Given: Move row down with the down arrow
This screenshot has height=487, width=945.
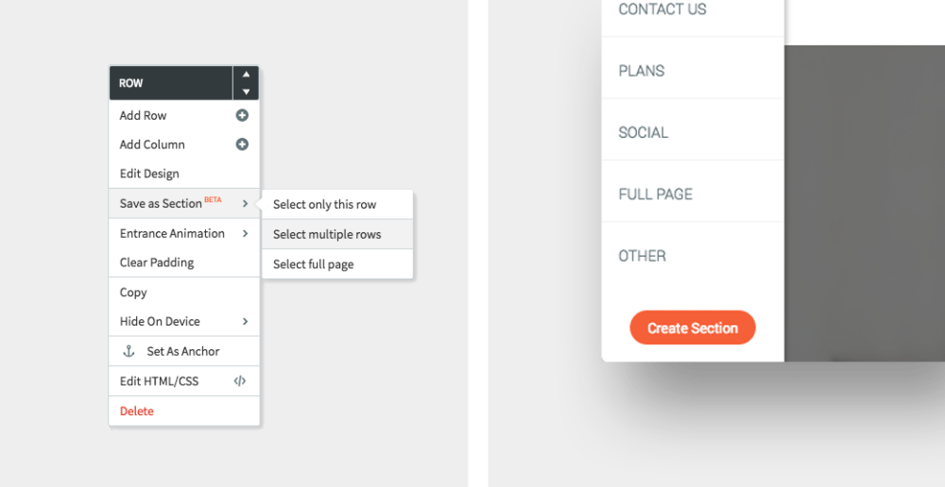Looking at the screenshot, I should tap(246, 92).
